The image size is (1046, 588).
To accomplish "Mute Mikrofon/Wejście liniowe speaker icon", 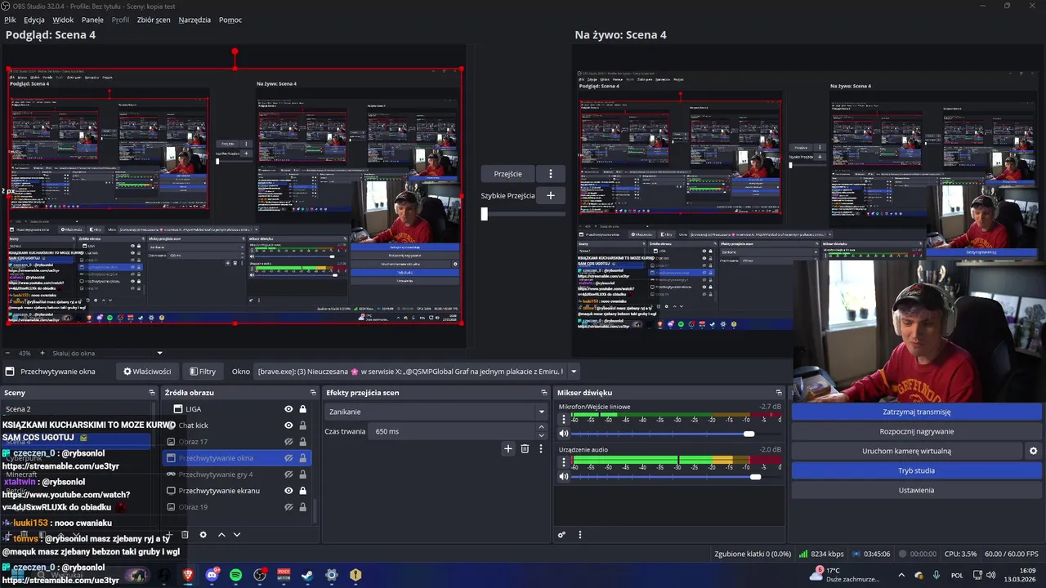I will coord(563,434).
